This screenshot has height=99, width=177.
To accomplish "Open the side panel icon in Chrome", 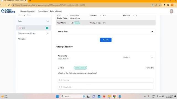I will (x=168, y=5).
